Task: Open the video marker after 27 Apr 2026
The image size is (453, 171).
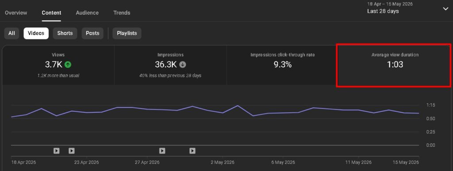Action: [162, 151]
